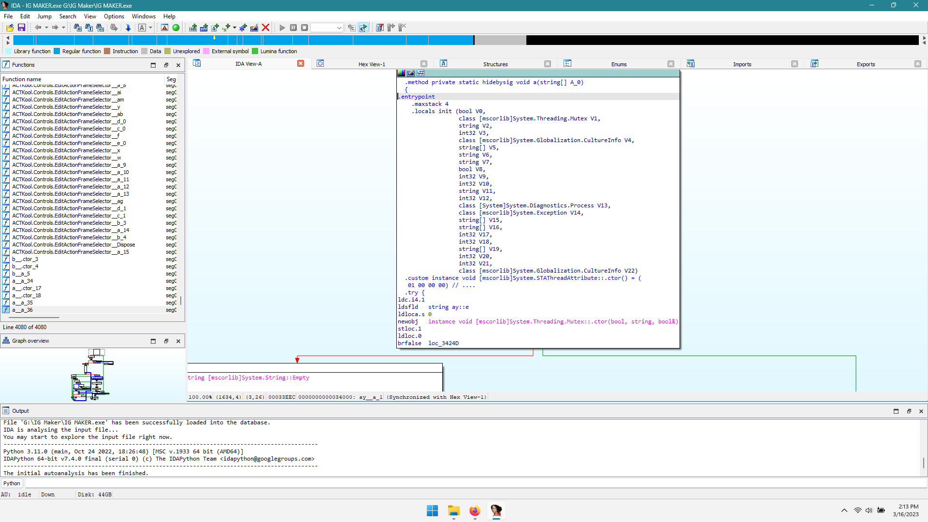Maximize the Functions panel
The width and height of the screenshot is (928, 522).
pos(153,65)
